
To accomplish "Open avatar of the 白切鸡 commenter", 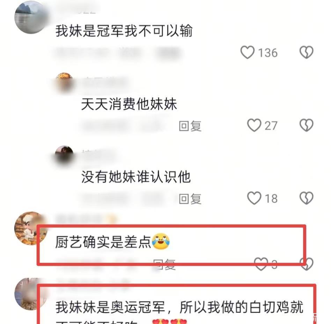I will pyautogui.click(x=31, y=294).
